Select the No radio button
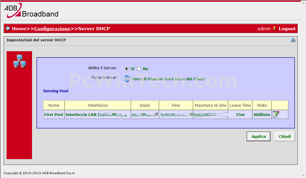This screenshot has width=306, height=178. [139, 69]
